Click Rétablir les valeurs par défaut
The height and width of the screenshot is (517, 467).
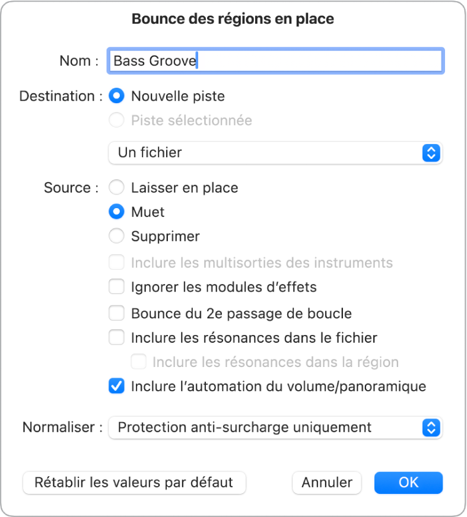tap(134, 483)
